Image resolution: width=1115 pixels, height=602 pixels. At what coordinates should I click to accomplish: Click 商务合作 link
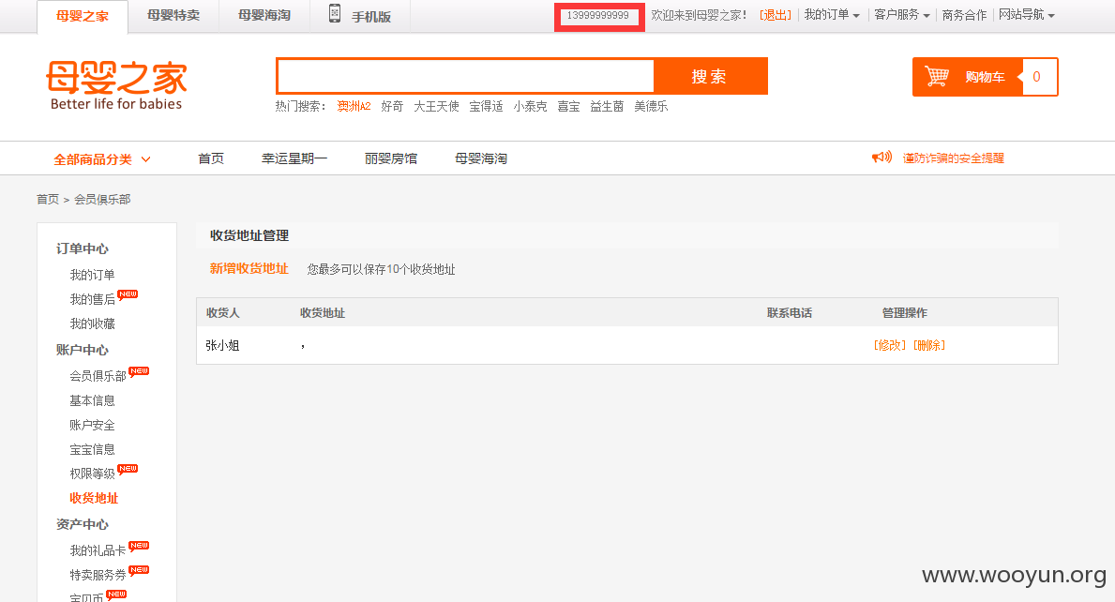click(964, 15)
